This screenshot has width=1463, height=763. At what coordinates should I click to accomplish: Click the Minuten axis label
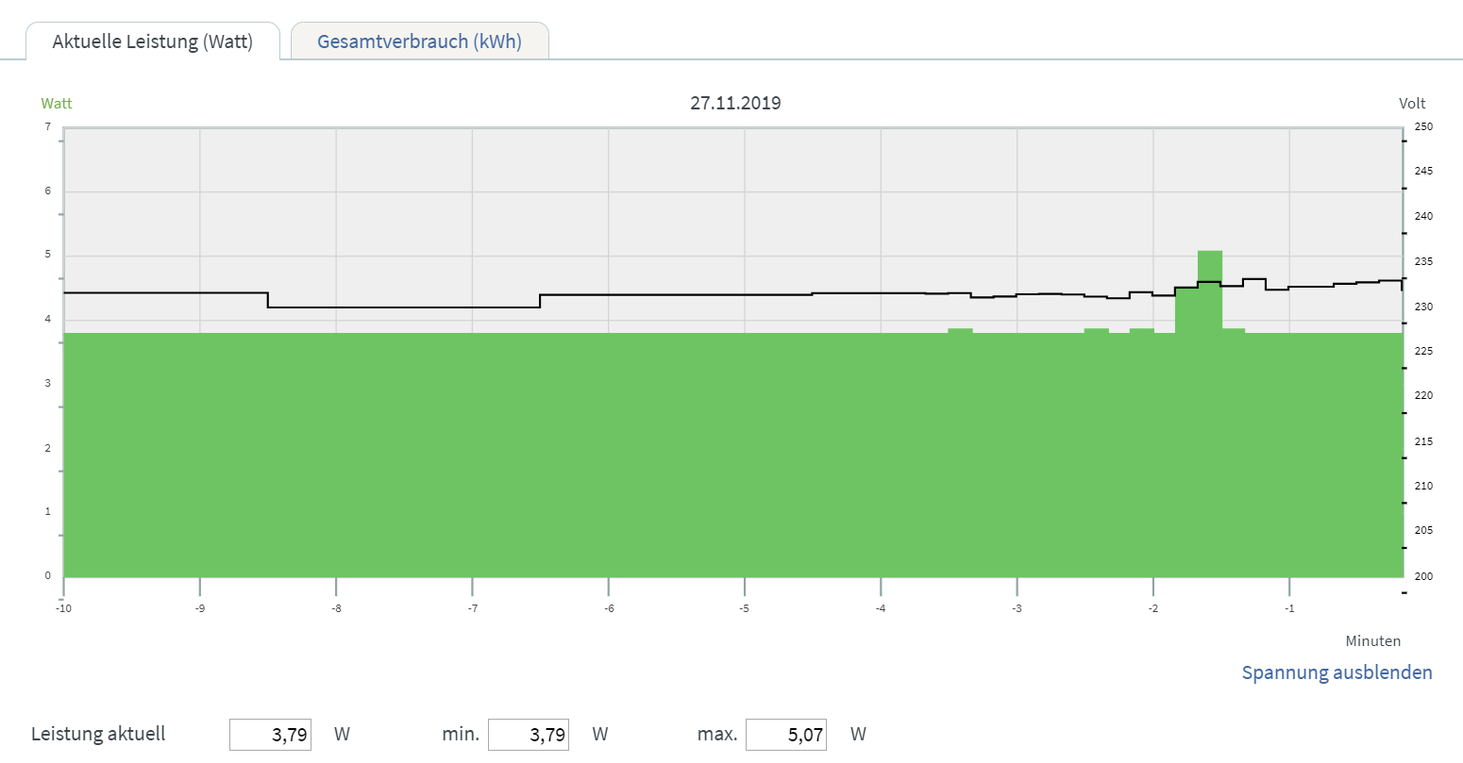click(1372, 641)
